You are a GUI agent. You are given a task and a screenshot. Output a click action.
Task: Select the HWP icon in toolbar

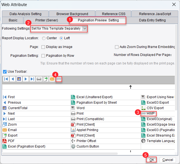coord(59,79)
